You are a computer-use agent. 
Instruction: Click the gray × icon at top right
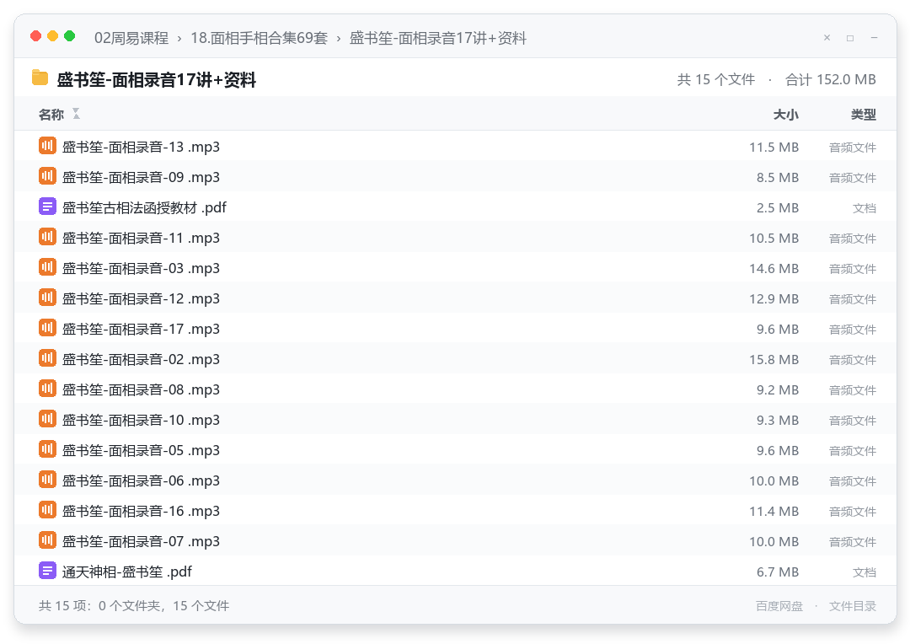click(827, 38)
